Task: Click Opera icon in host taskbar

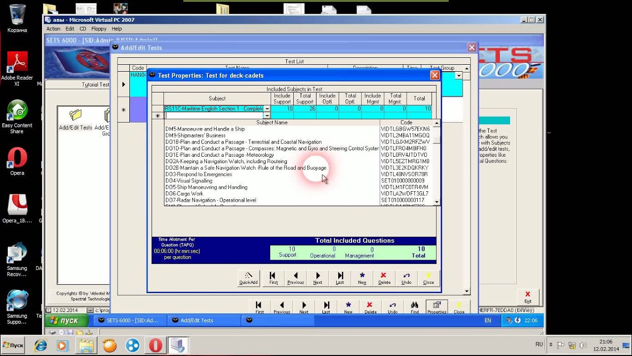Action: coord(156,345)
